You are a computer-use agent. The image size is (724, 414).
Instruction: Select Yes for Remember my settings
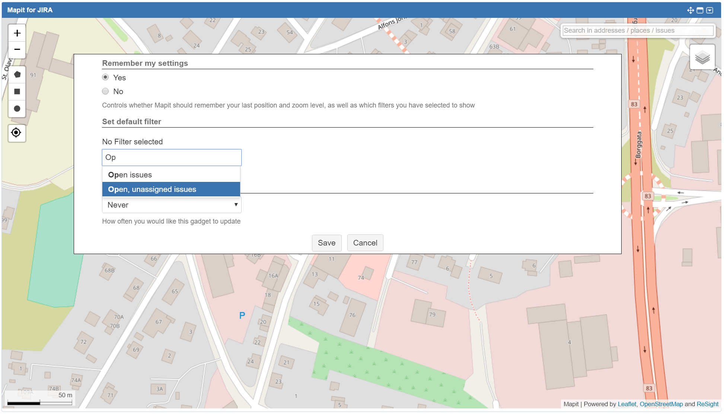pos(106,77)
